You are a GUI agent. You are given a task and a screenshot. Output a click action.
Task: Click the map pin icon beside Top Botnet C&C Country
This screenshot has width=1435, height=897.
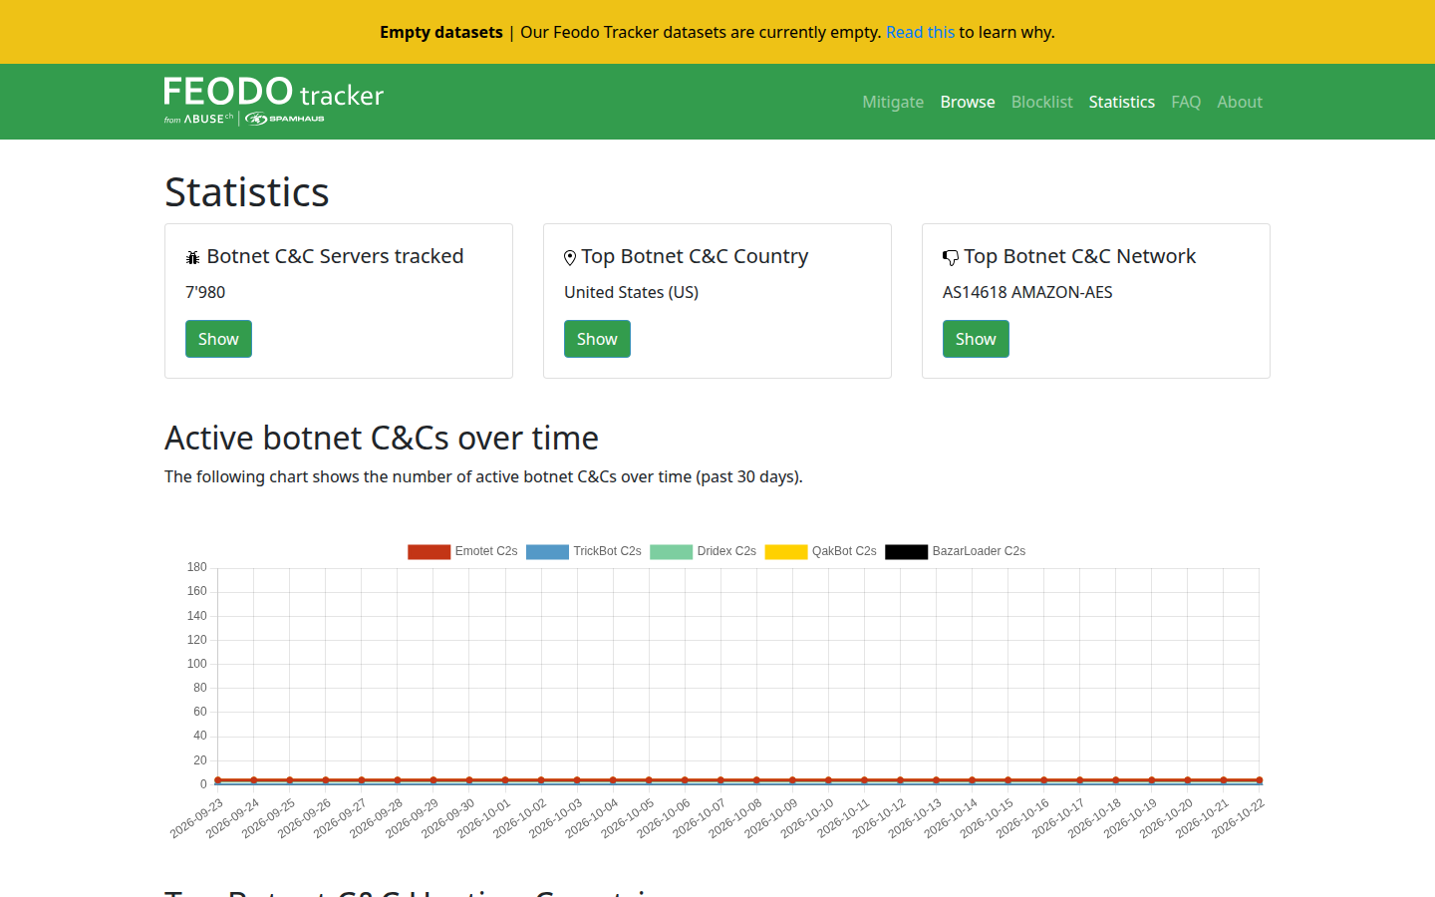pos(570,257)
